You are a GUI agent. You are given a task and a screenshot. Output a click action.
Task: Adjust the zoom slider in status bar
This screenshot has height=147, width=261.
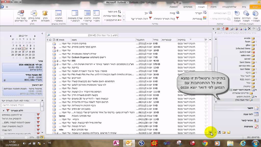(x=14, y=137)
